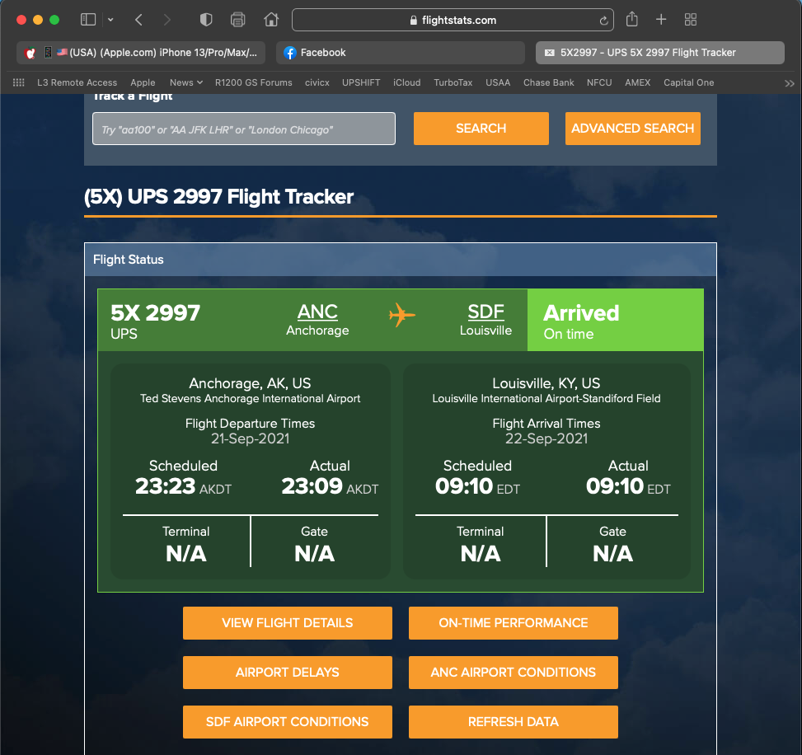Open a new tab with plus icon
Viewport: 802px width, 755px height.
661,20
